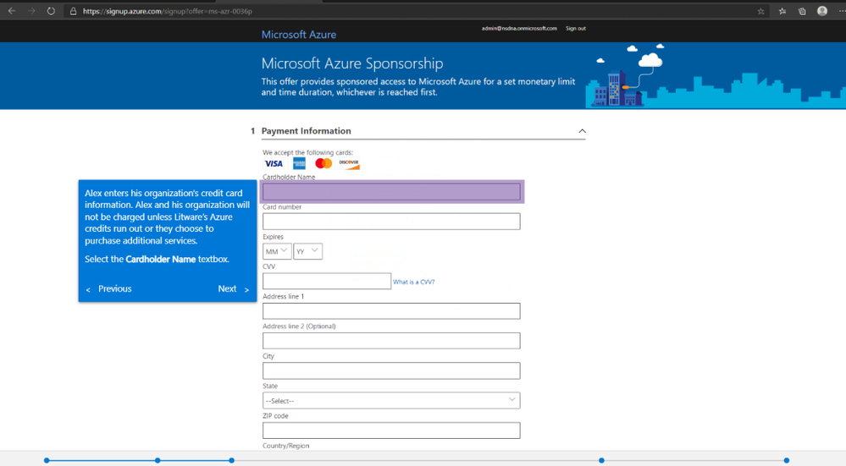Screen dimensions: 846x466
Task: Collapse the Payment Information section chevron
Action: (582, 131)
